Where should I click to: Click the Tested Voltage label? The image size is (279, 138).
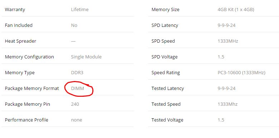click(167, 120)
